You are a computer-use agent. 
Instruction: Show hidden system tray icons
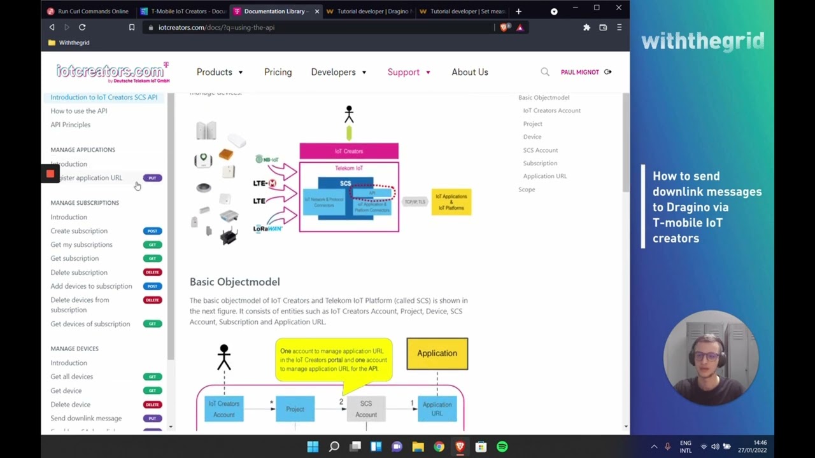[x=654, y=447]
